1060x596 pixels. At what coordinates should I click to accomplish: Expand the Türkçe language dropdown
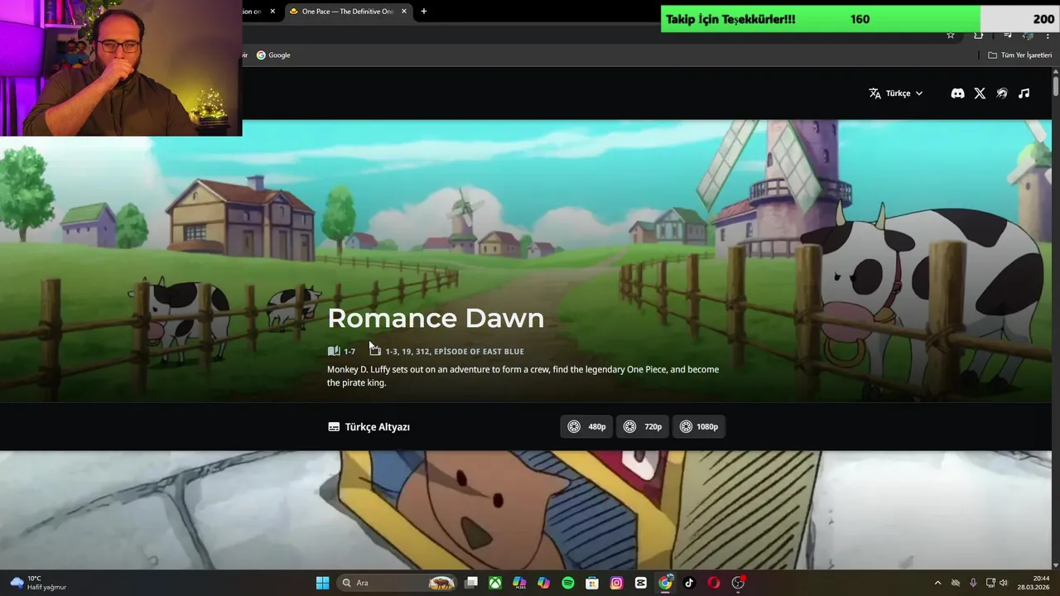click(x=895, y=94)
